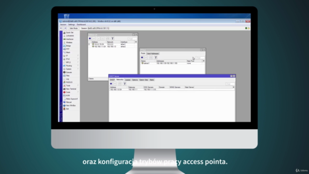
Task: Select the Pools tab in IP Pool
Action: pyautogui.click(x=143, y=54)
